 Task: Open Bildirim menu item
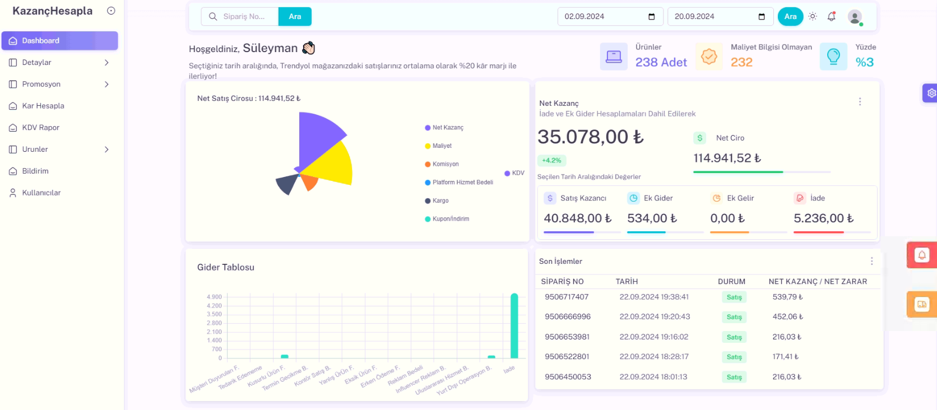pyautogui.click(x=59, y=171)
